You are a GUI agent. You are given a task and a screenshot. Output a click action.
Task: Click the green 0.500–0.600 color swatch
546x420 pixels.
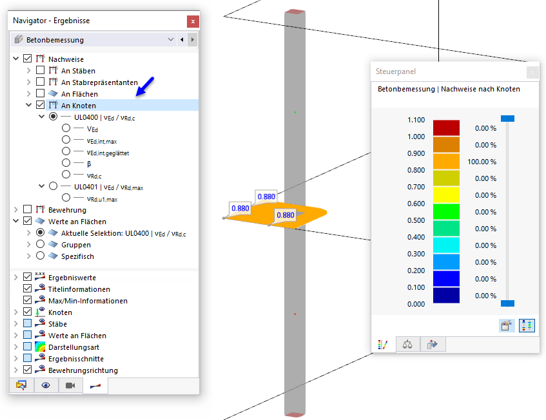pos(446,211)
